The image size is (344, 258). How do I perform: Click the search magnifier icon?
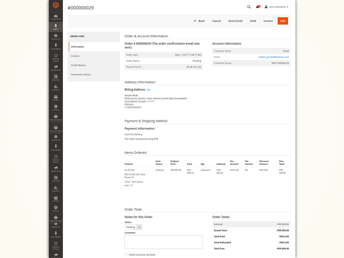(249, 7)
